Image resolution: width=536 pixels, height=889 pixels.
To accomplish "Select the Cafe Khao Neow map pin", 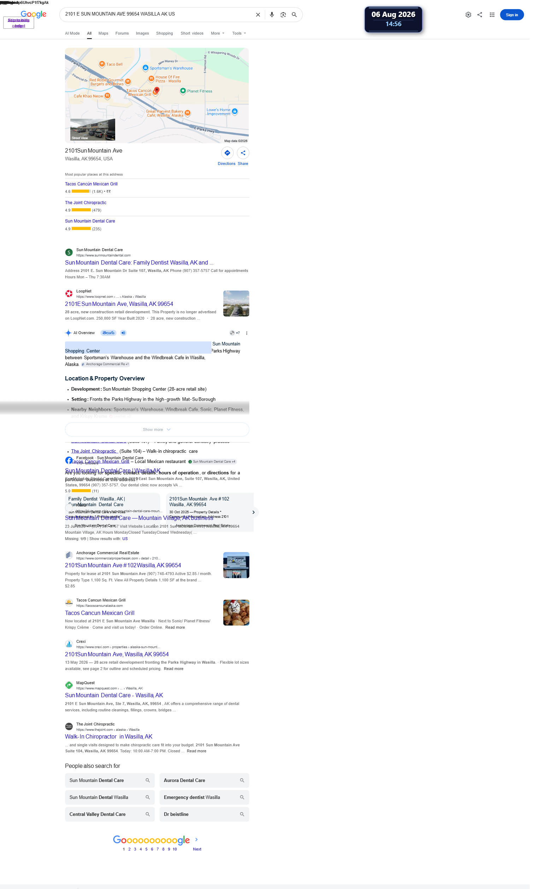I will tap(107, 96).
